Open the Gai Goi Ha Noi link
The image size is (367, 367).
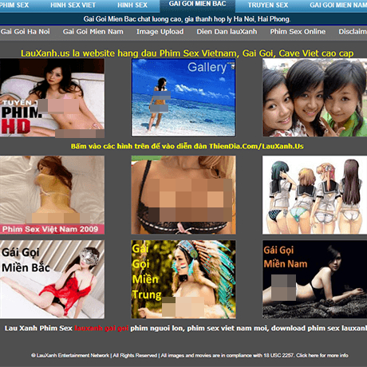[x=25, y=32]
